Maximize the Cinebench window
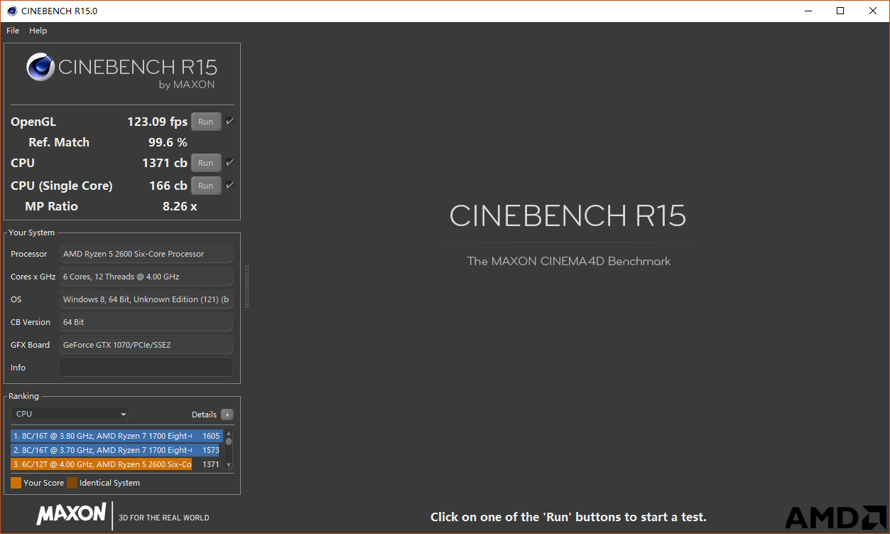The image size is (890, 534). [840, 11]
